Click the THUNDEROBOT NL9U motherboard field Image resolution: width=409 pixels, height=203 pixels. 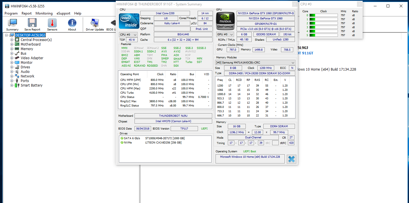[173, 116]
